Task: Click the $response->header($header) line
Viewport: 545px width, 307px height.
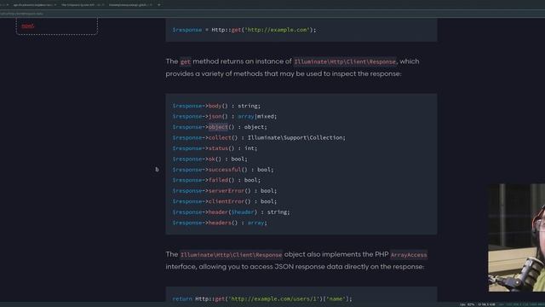Action: (x=231, y=212)
